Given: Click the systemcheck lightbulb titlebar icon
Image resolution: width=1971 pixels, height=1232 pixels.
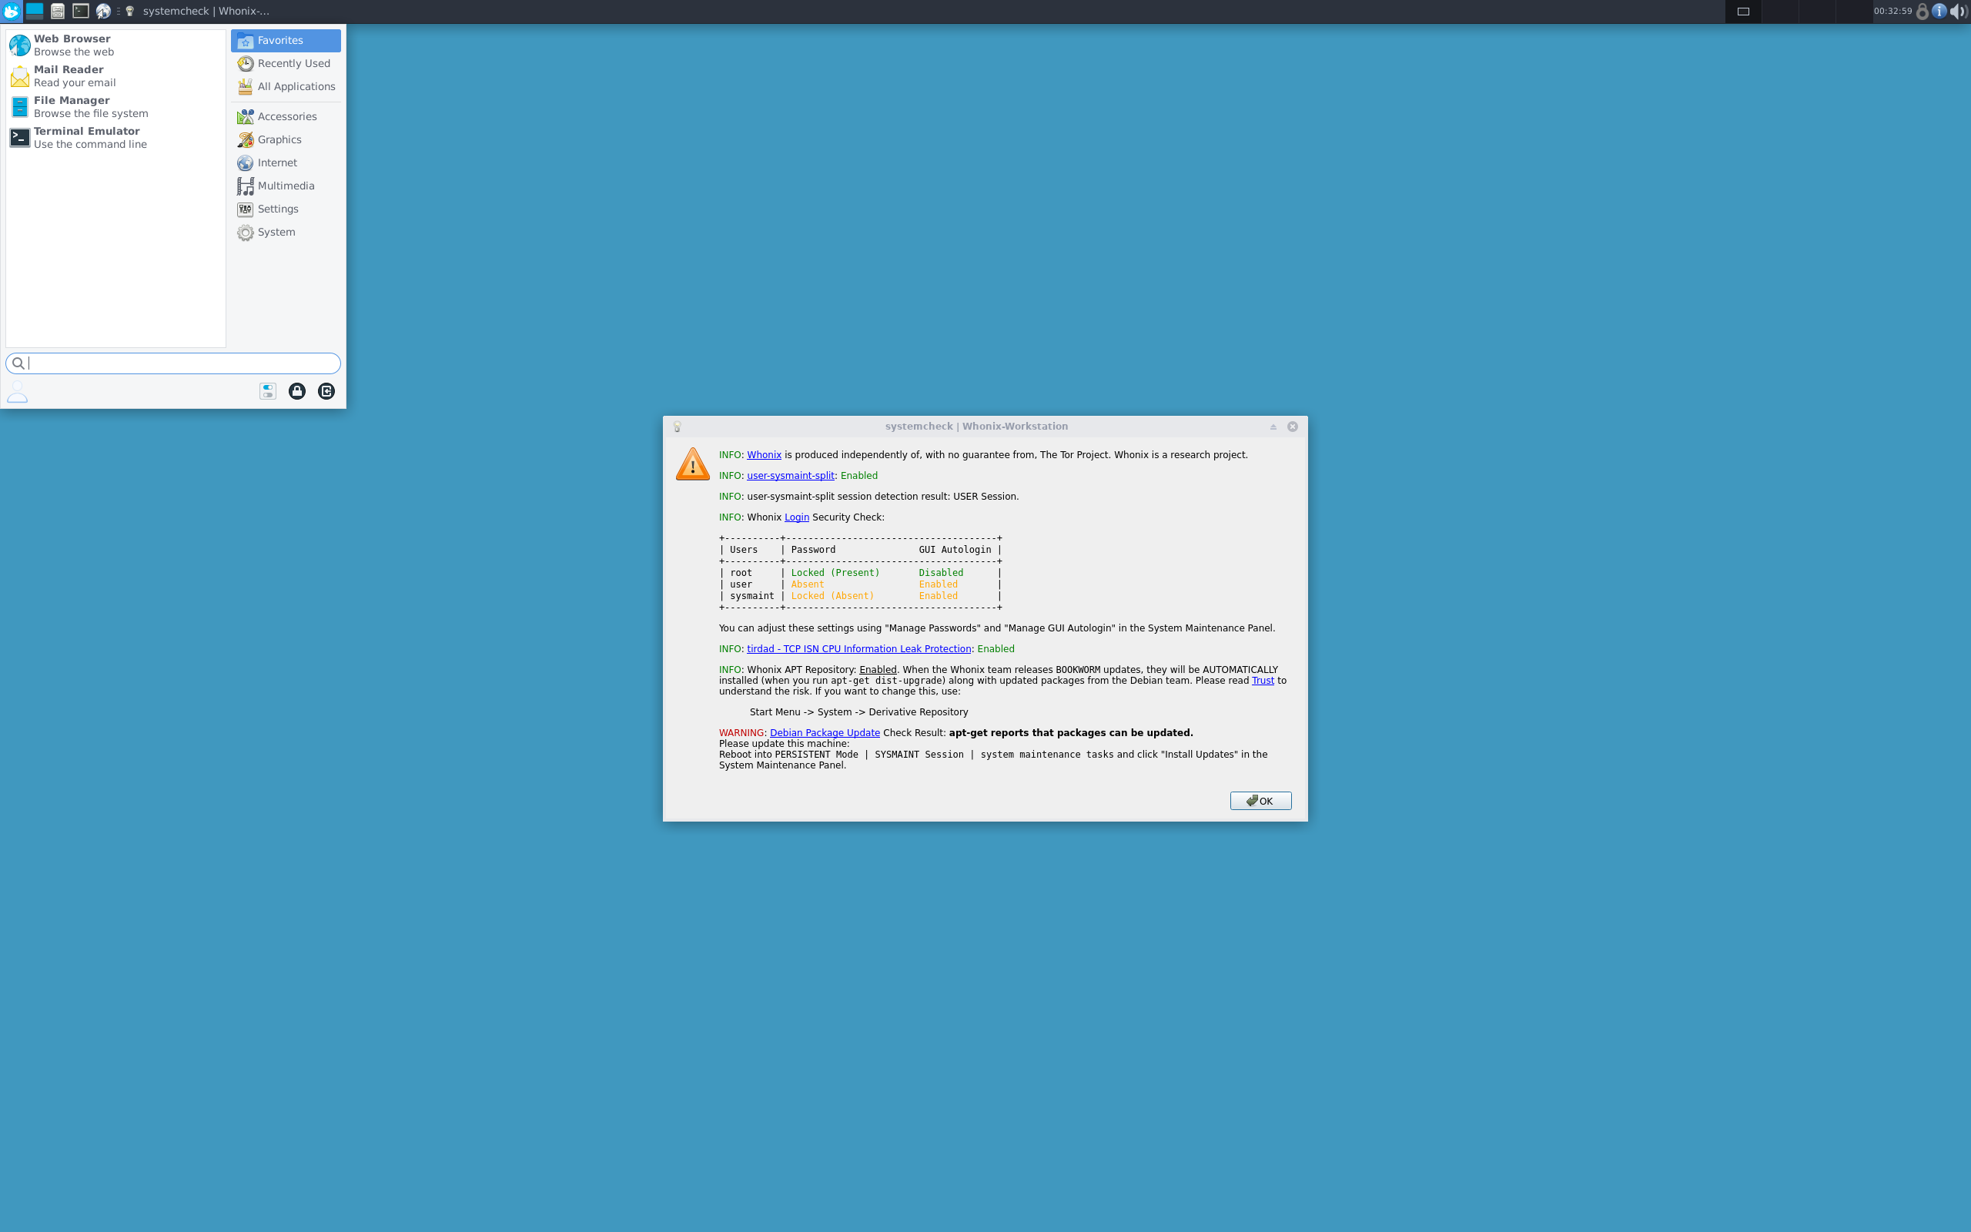Looking at the screenshot, I should pyautogui.click(x=677, y=427).
